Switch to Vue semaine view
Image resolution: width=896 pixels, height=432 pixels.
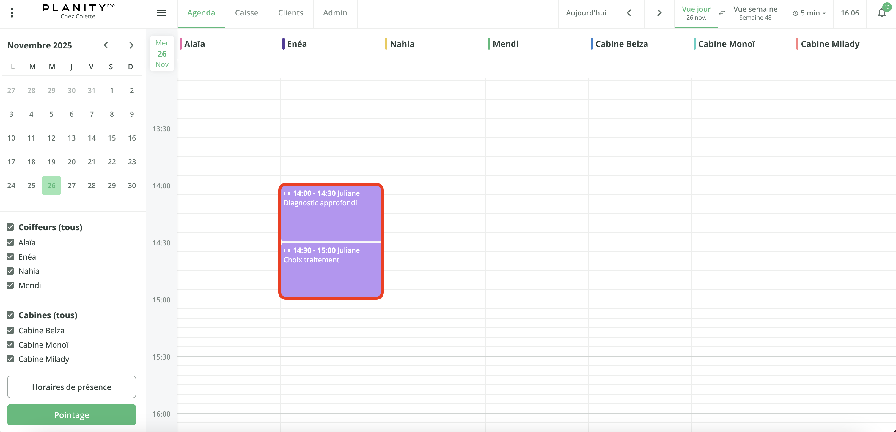[x=755, y=13]
